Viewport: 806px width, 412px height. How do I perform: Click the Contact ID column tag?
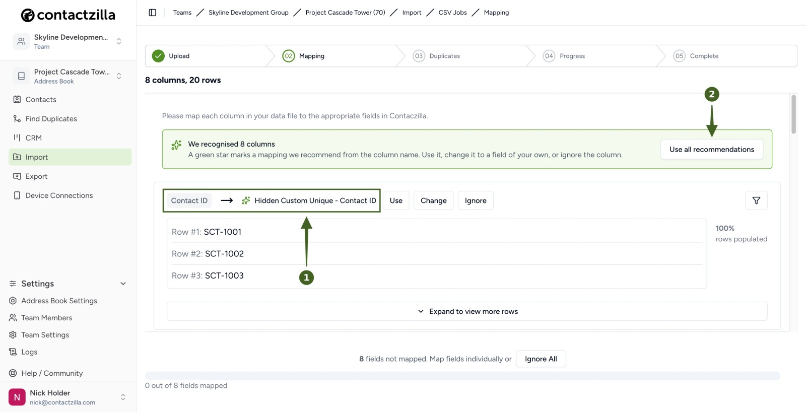pyautogui.click(x=189, y=200)
